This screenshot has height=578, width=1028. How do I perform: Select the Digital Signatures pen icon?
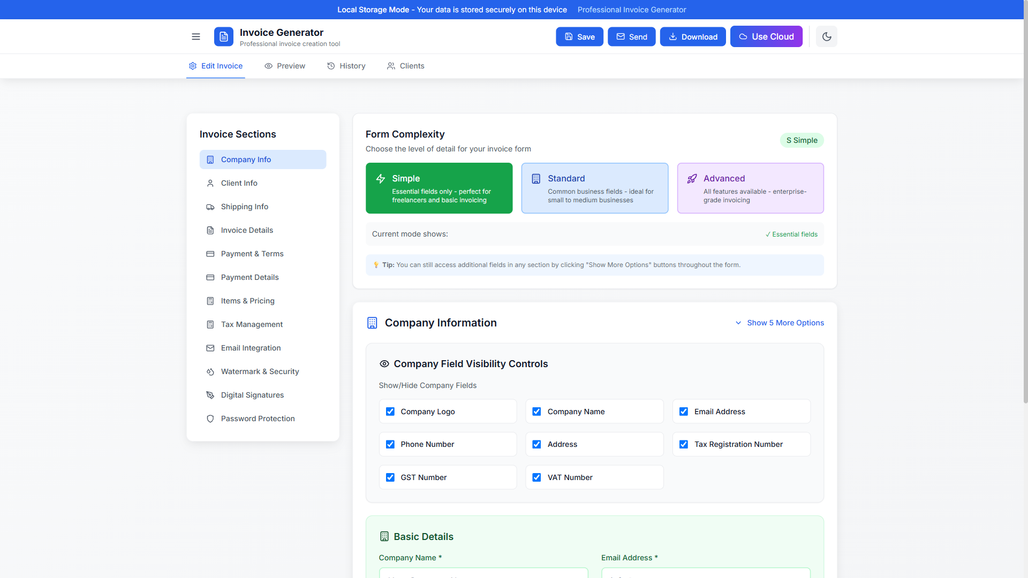point(210,395)
